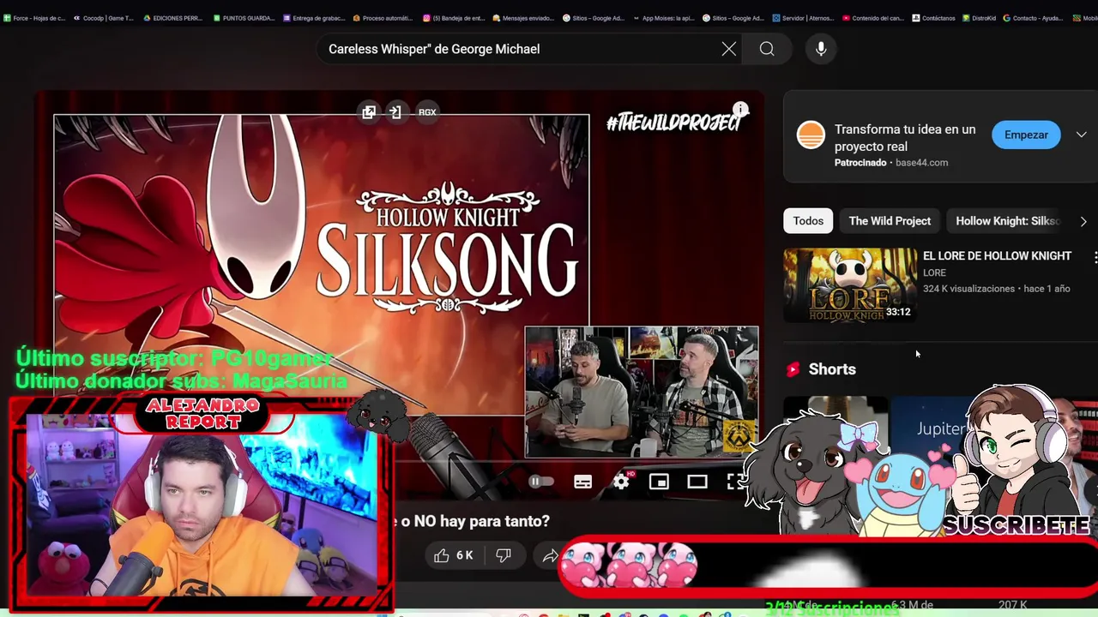Switch to miniplayer mode
The height and width of the screenshot is (617, 1098).
click(659, 482)
